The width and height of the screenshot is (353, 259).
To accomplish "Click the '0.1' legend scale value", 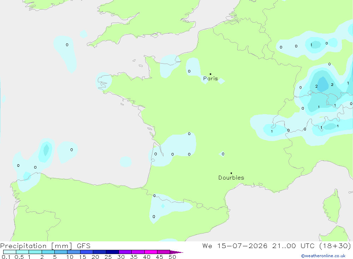I will (6, 257).
